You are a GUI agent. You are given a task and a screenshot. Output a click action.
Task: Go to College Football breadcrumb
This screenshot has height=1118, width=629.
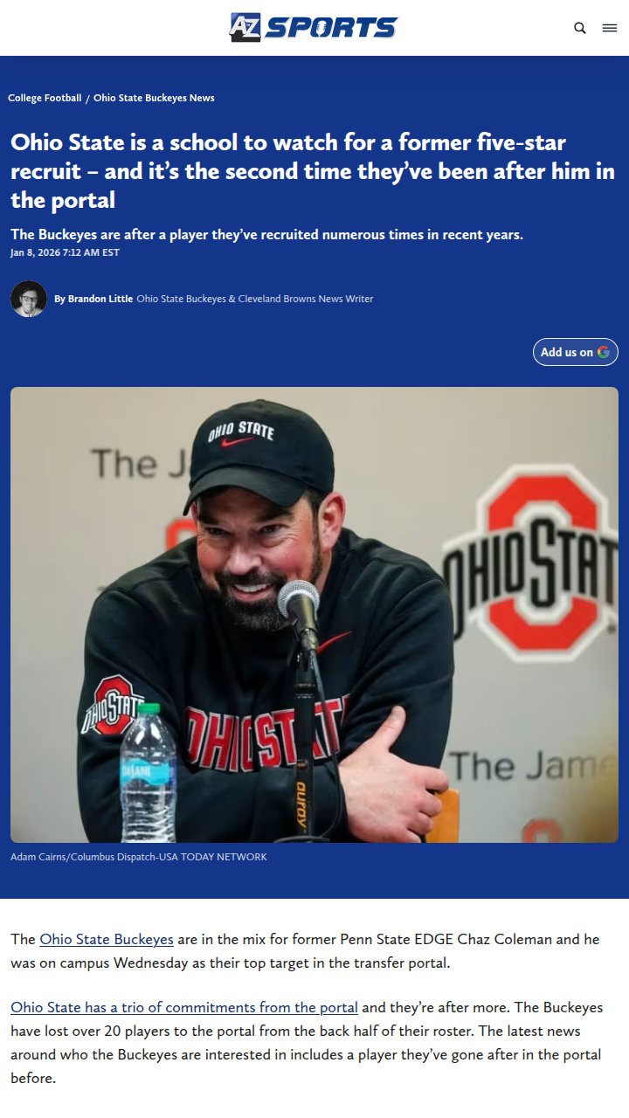[45, 98]
